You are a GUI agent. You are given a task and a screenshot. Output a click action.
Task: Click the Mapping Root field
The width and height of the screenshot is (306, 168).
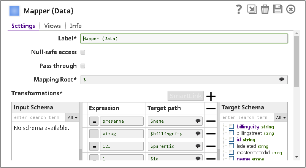184,80
